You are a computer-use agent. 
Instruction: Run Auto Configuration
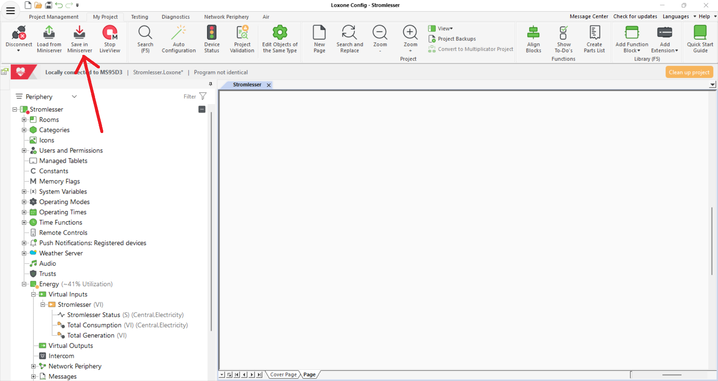179,33
